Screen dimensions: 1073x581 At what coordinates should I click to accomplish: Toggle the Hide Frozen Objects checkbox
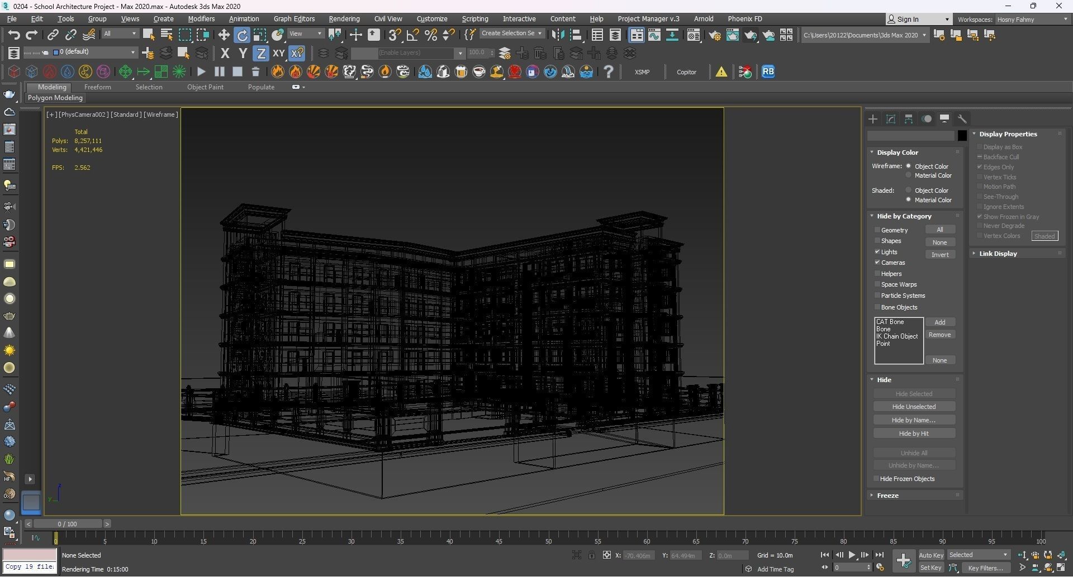(876, 479)
